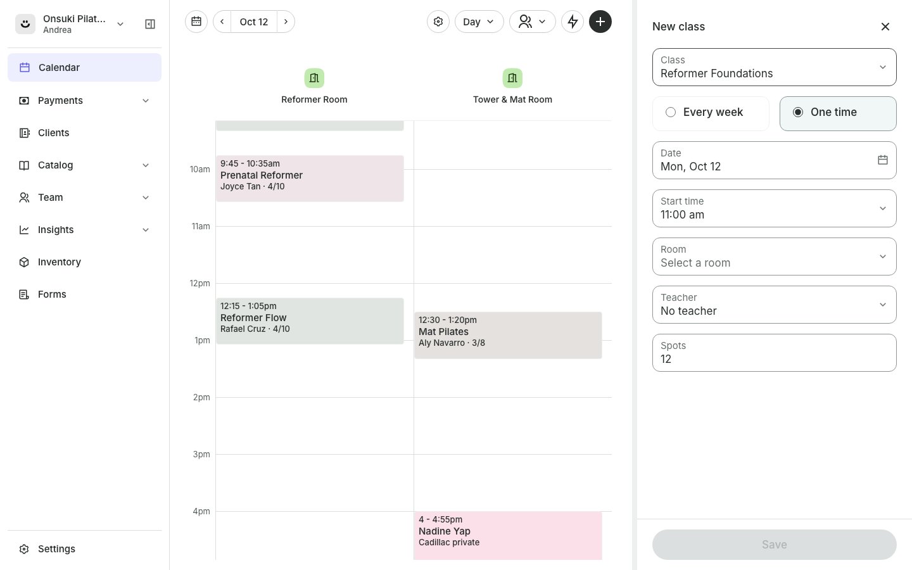Image resolution: width=912 pixels, height=570 pixels.
Task: Select the Every week option
Action: [x=711, y=113]
